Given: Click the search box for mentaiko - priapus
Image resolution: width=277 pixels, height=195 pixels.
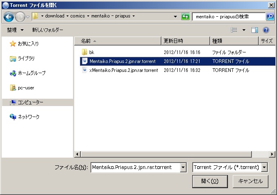Looking at the screenshot, I should tap(229, 17).
